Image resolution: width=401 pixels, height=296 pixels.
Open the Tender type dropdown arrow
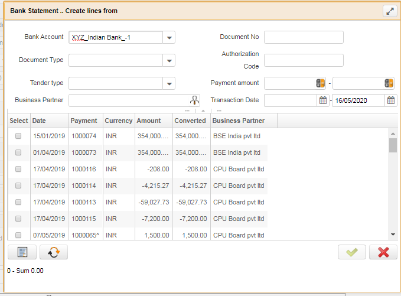tap(169, 84)
